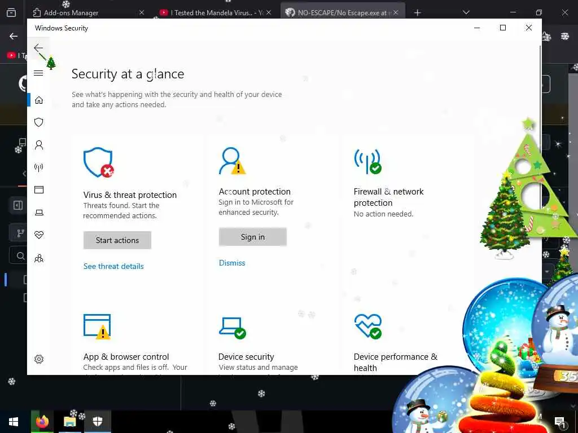The width and height of the screenshot is (578, 433).
Task: Open the hamburger navigation menu in Windows Security
Action: click(38, 73)
